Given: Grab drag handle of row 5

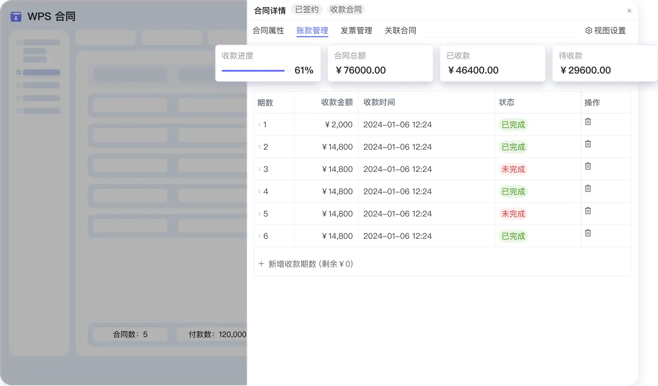Looking at the screenshot, I should [260, 214].
